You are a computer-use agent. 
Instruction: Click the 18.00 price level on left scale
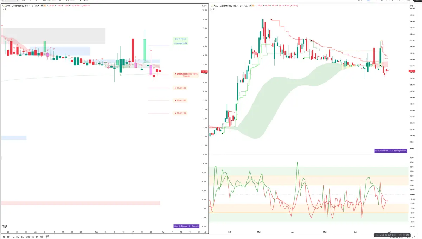(x=204, y=19)
